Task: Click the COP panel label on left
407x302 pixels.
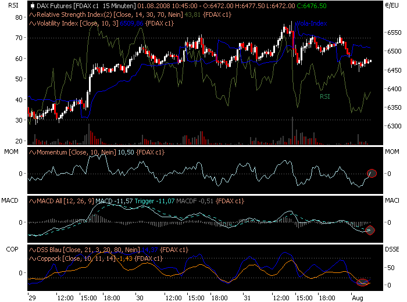Action: [12, 249]
